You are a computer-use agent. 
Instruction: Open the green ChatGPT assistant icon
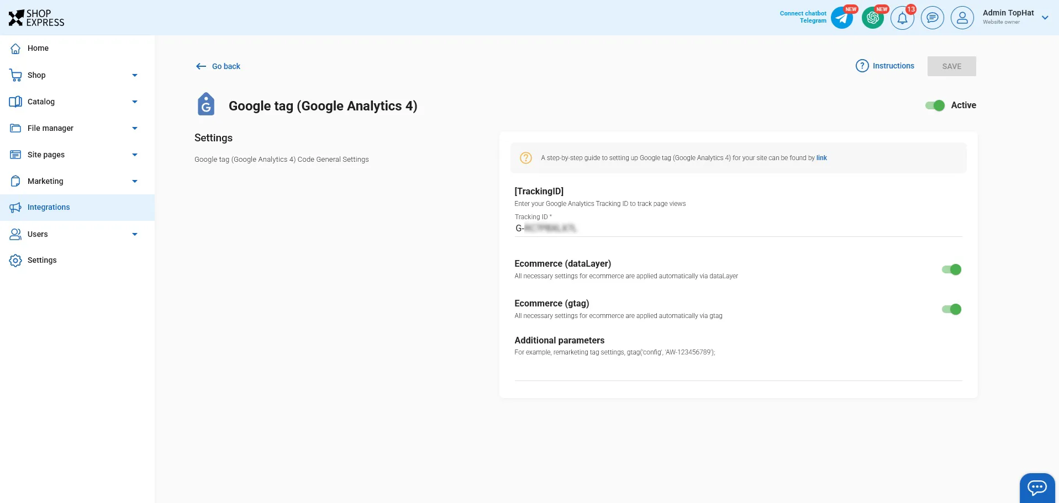point(873,18)
